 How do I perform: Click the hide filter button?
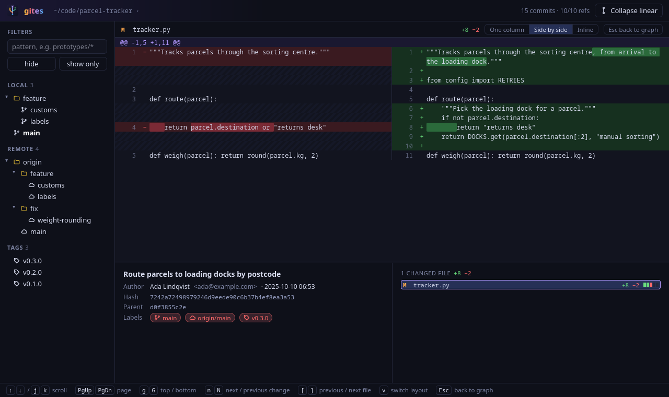tap(31, 64)
